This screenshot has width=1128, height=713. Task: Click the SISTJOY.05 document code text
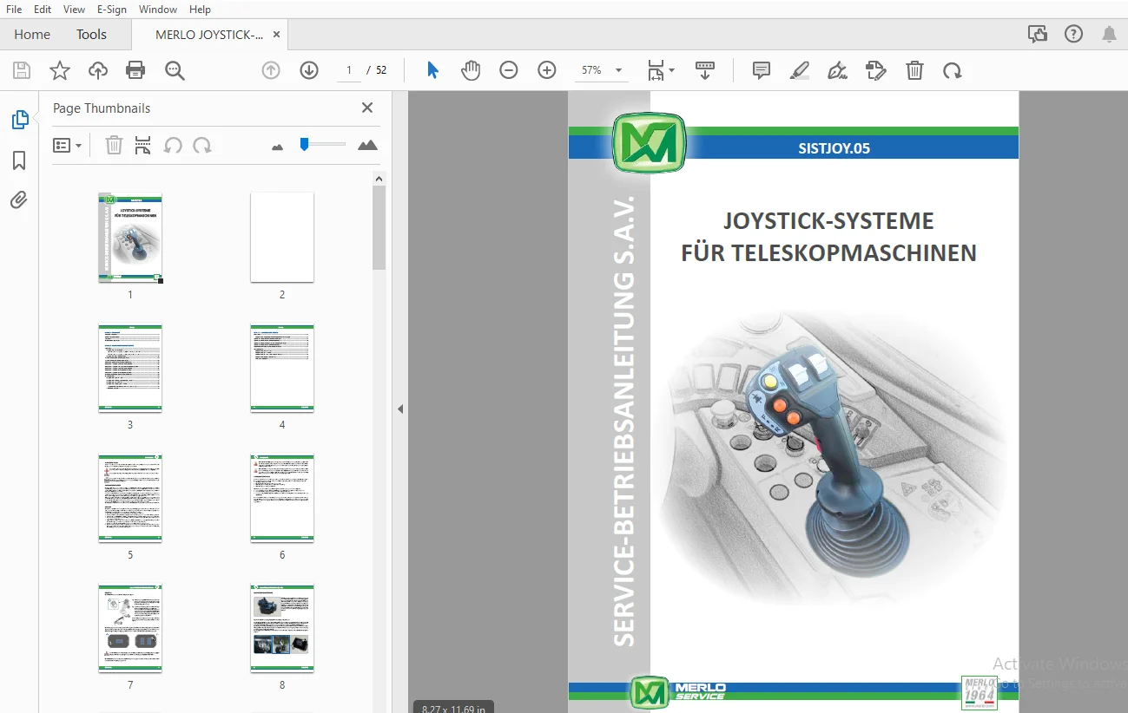coord(834,148)
